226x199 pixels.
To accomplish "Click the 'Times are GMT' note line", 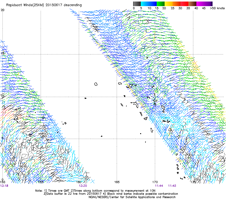I will (x=95, y=191).
